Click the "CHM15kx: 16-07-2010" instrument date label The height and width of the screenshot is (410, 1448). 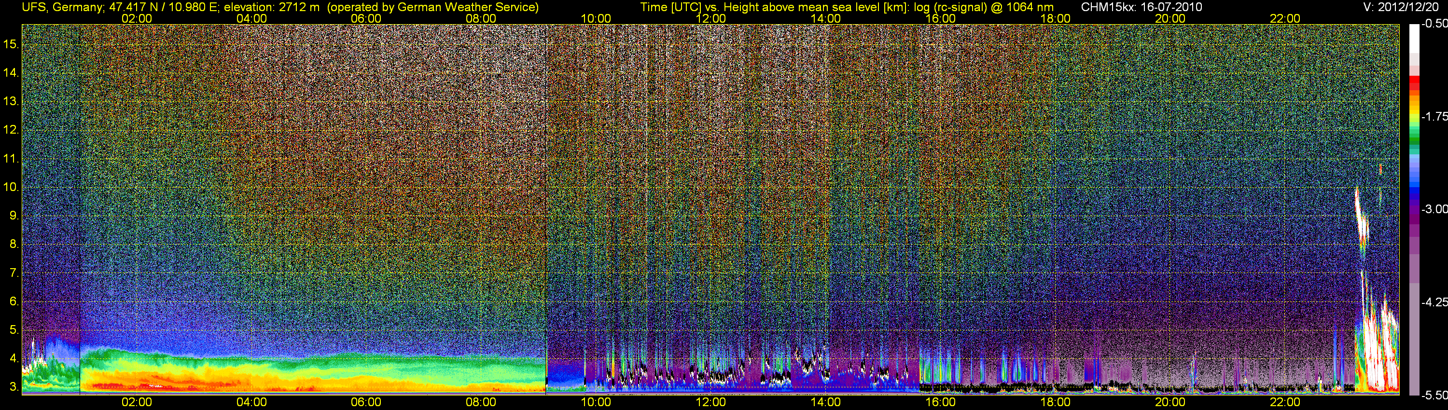coord(1141,7)
